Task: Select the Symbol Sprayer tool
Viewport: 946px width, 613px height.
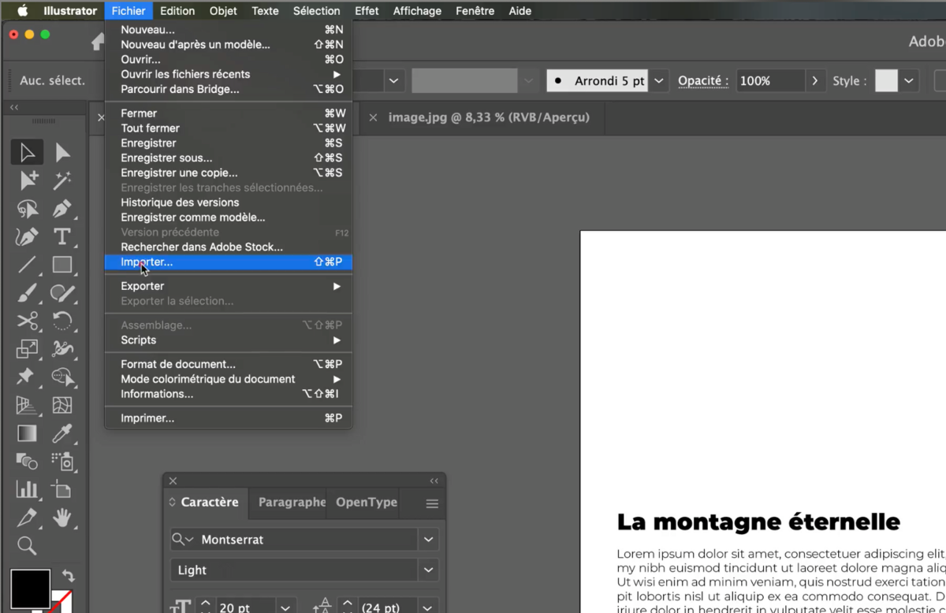Action: pyautogui.click(x=62, y=461)
